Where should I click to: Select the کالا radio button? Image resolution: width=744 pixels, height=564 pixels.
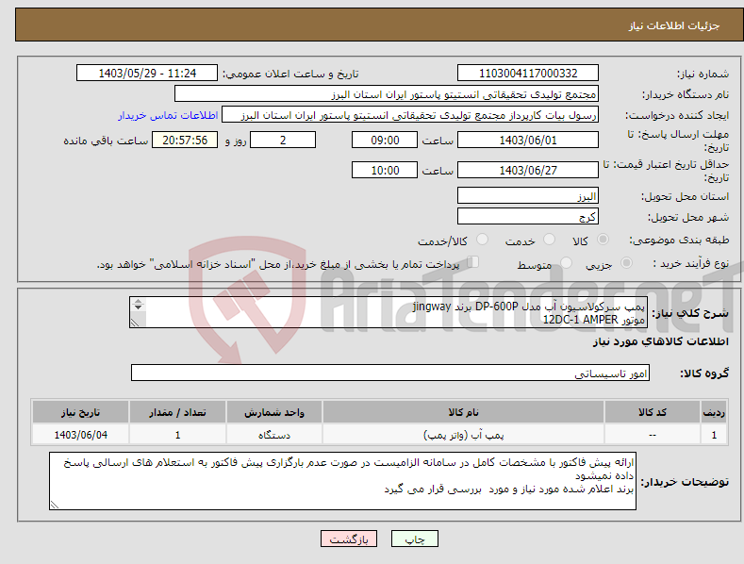pos(603,240)
